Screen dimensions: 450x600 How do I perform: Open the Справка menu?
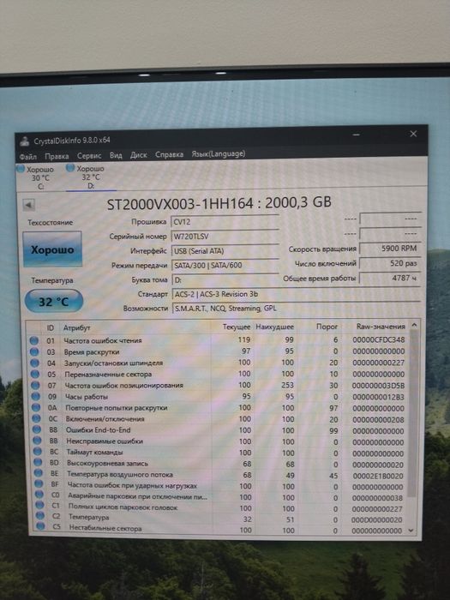coord(169,154)
